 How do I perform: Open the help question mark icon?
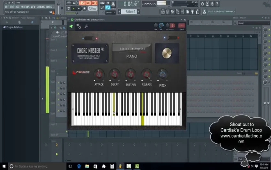click(217, 4)
